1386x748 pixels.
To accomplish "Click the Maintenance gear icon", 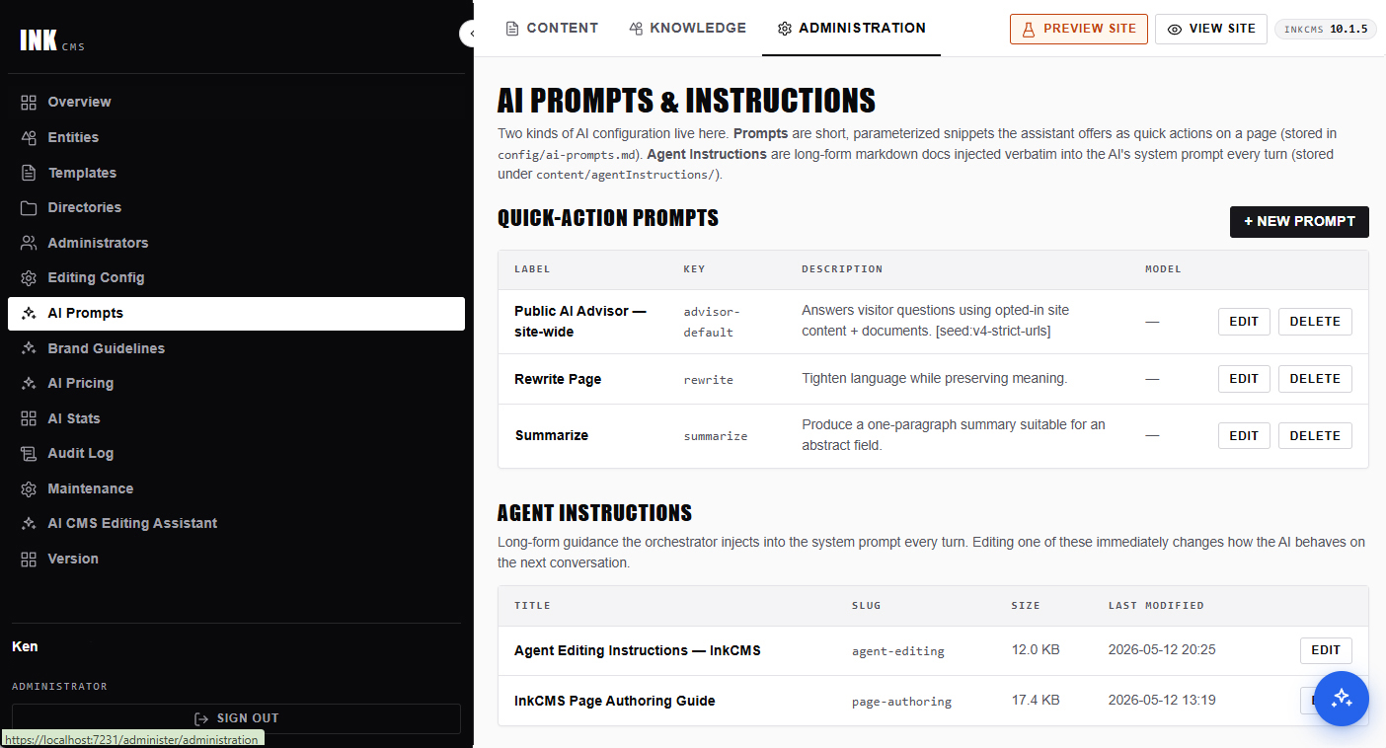I will click(x=29, y=488).
